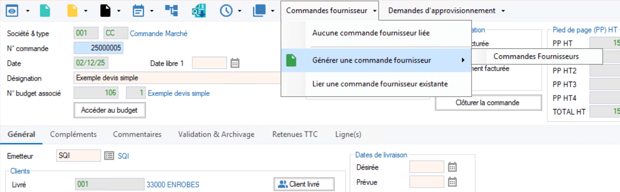Click the calendar note toolbar icon
The width and height of the screenshot is (620, 192).
pos(138,10)
